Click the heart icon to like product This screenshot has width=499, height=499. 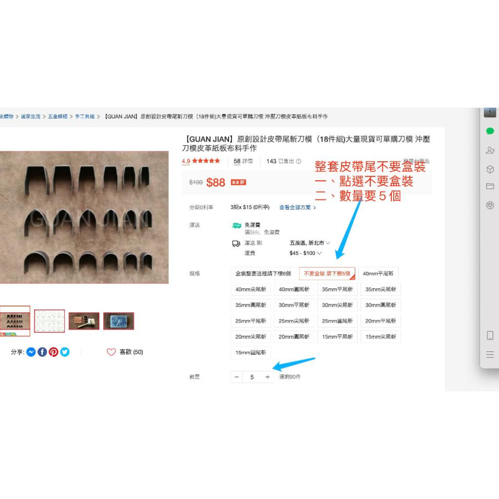pos(111,352)
